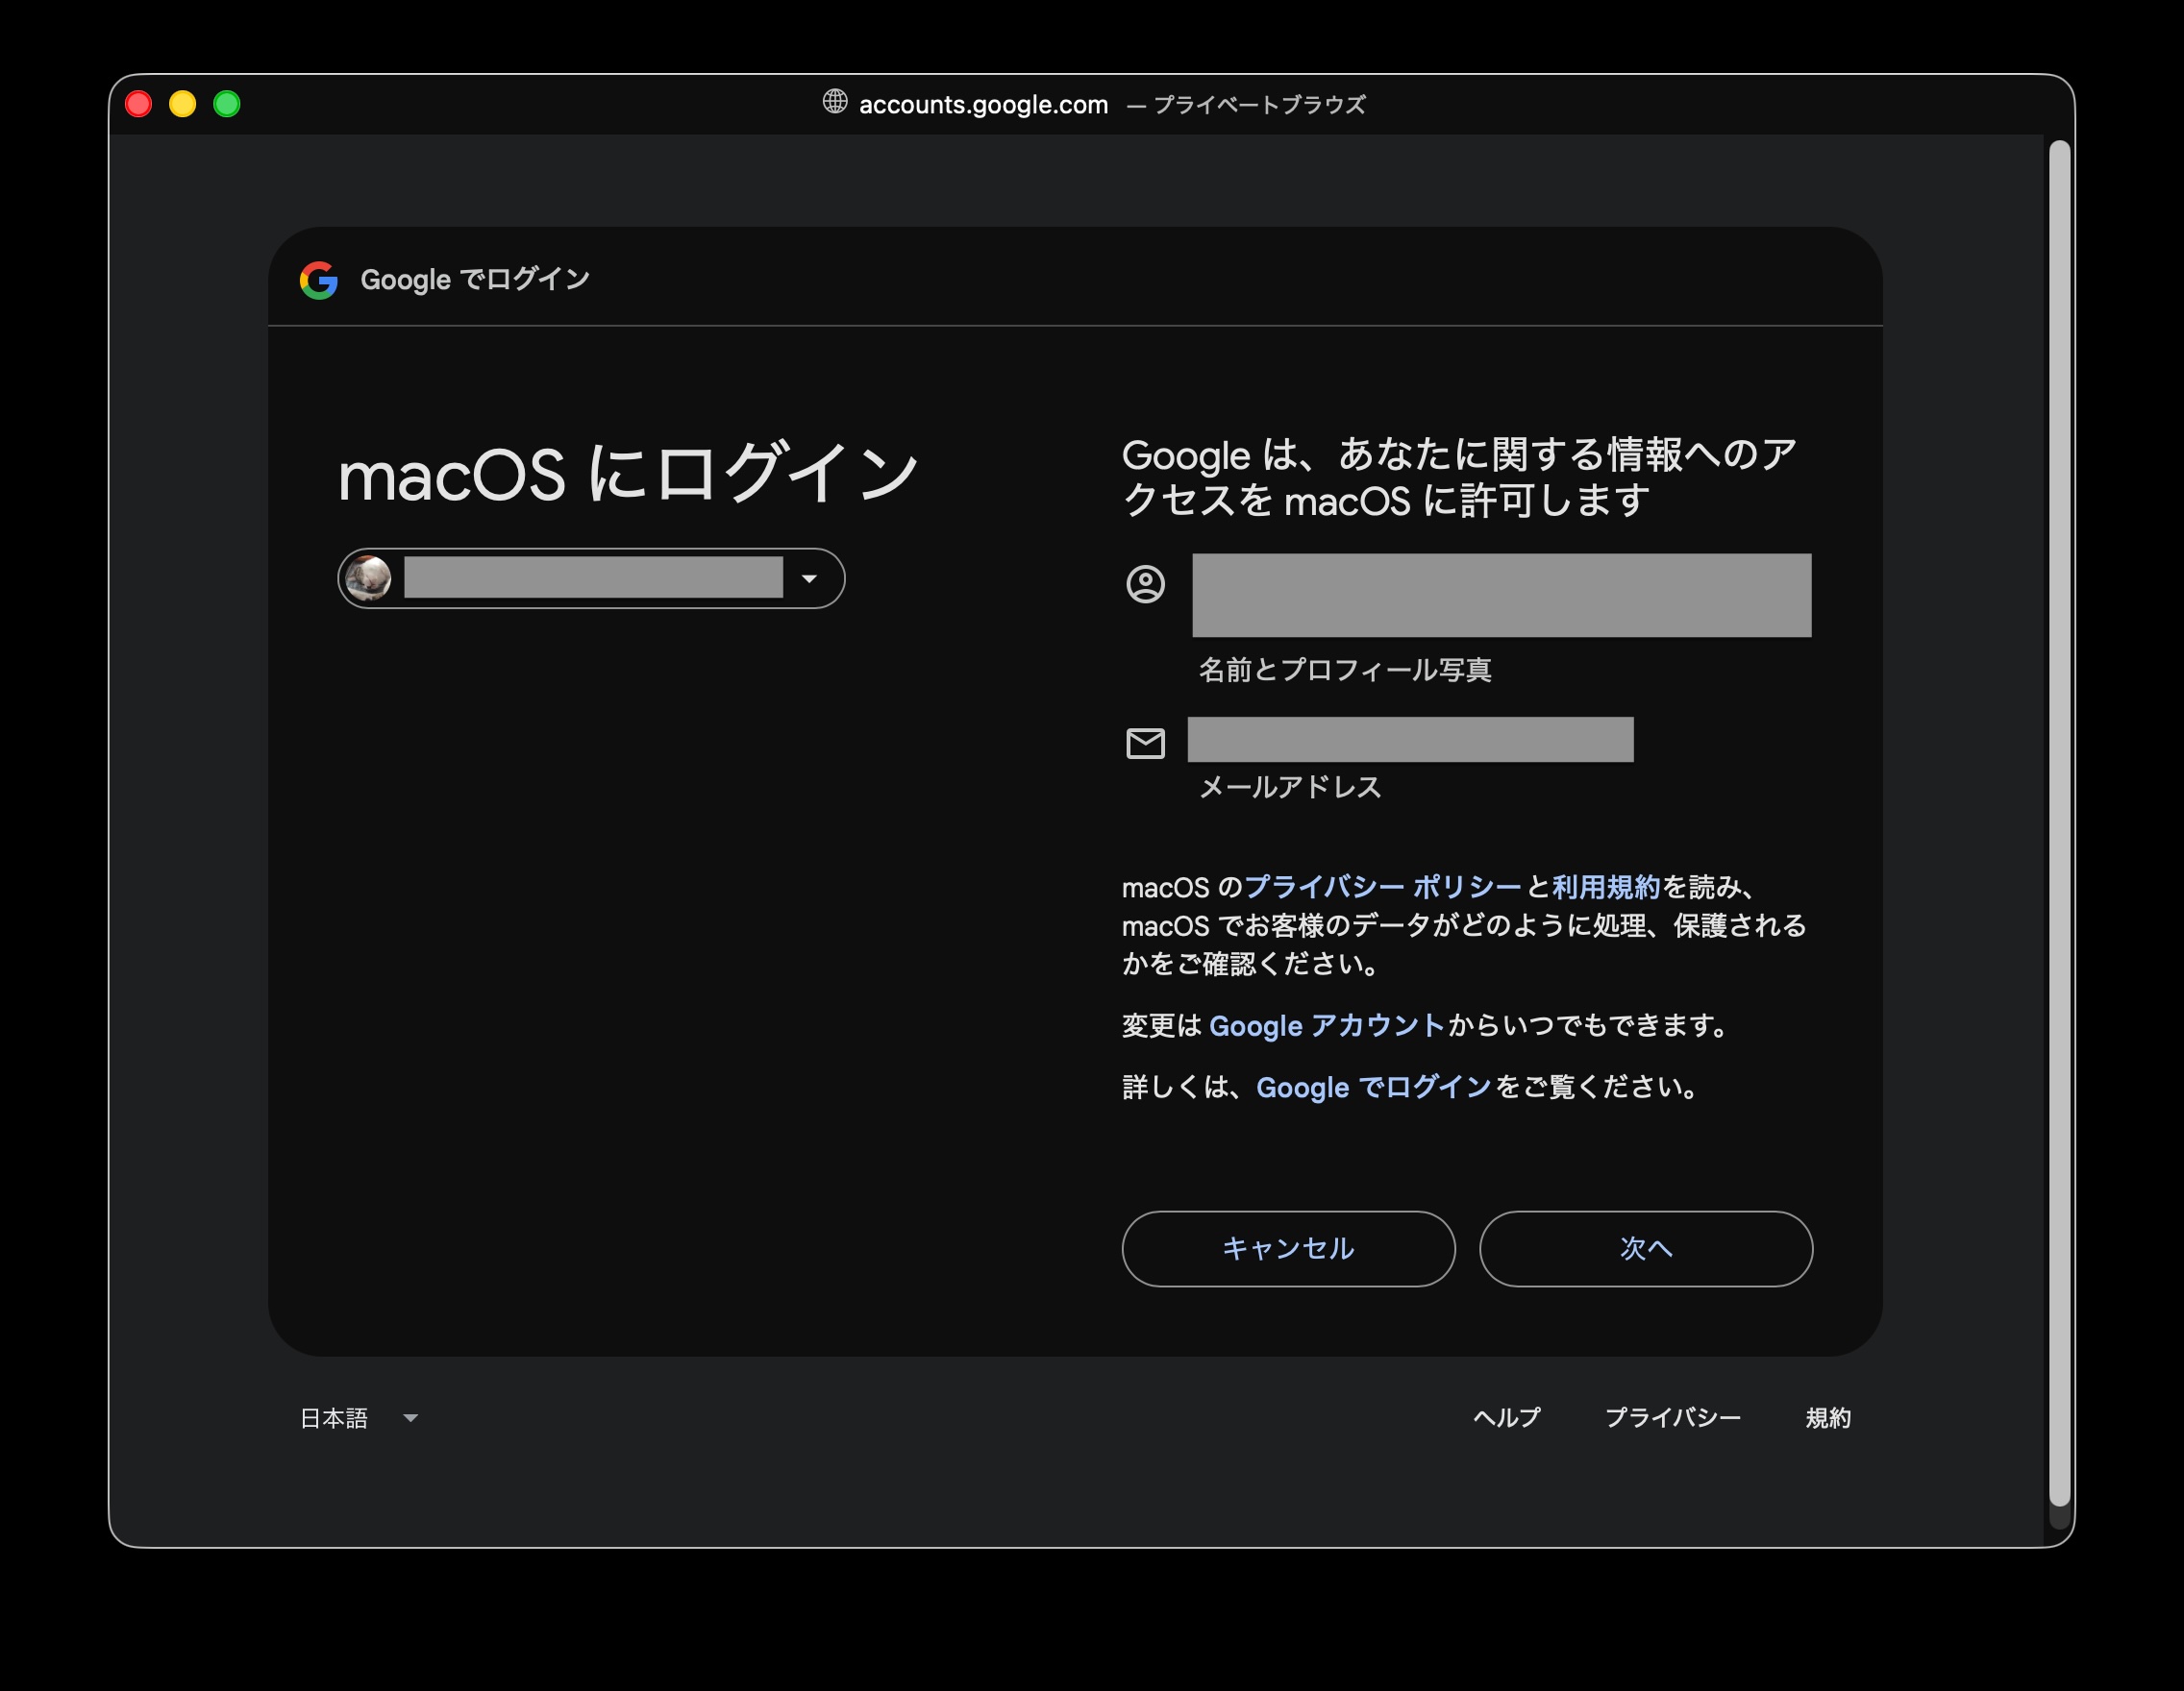Click the Google G logo

coord(318,280)
